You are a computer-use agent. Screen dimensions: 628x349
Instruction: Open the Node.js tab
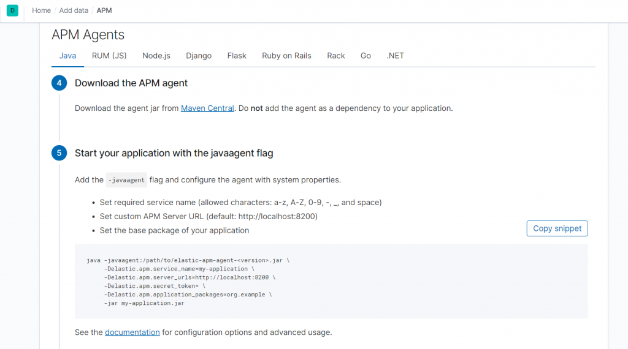click(x=156, y=56)
